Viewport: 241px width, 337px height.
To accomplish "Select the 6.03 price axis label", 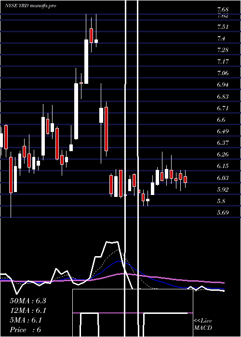I will 223,178.
